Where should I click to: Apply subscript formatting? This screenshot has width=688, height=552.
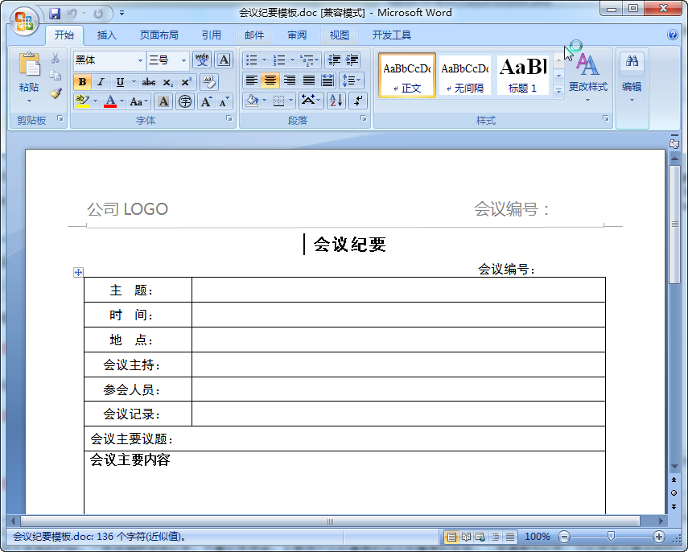click(167, 82)
